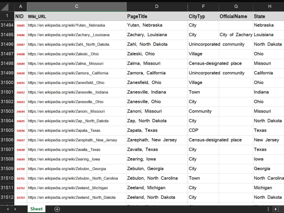Add a new sheet with plus icon

click(x=57, y=209)
